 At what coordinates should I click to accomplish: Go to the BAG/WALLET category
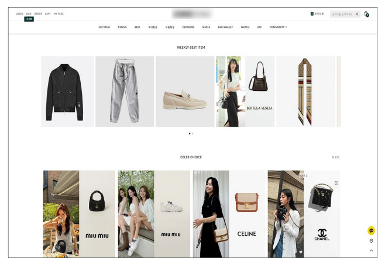click(225, 27)
